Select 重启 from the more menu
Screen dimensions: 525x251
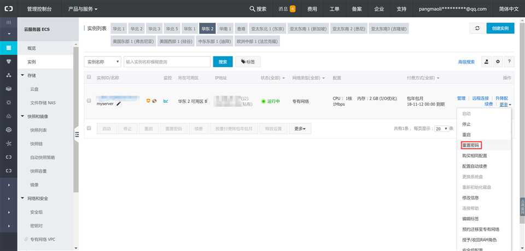point(466,135)
